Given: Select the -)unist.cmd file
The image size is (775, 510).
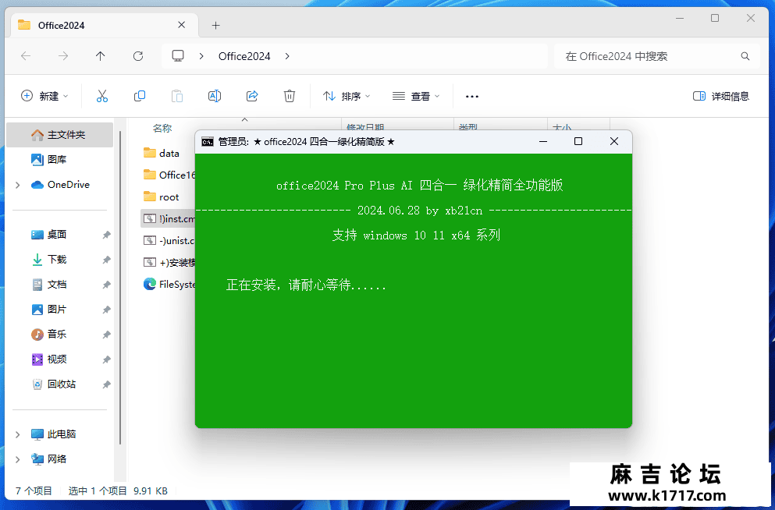Looking at the screenshot, I should point(169,240).
